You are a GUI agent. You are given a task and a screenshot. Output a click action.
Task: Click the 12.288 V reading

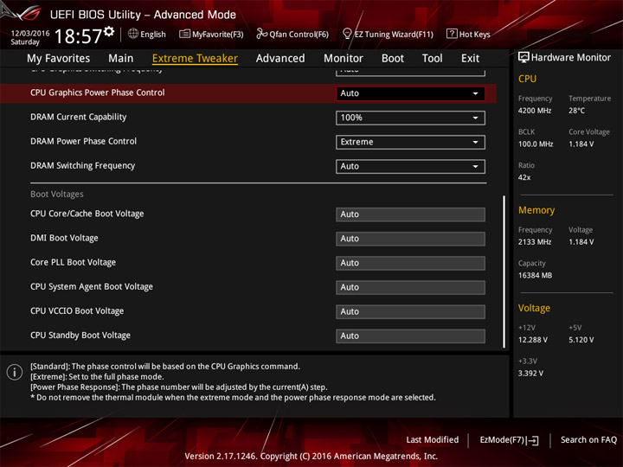pos(532,340)
